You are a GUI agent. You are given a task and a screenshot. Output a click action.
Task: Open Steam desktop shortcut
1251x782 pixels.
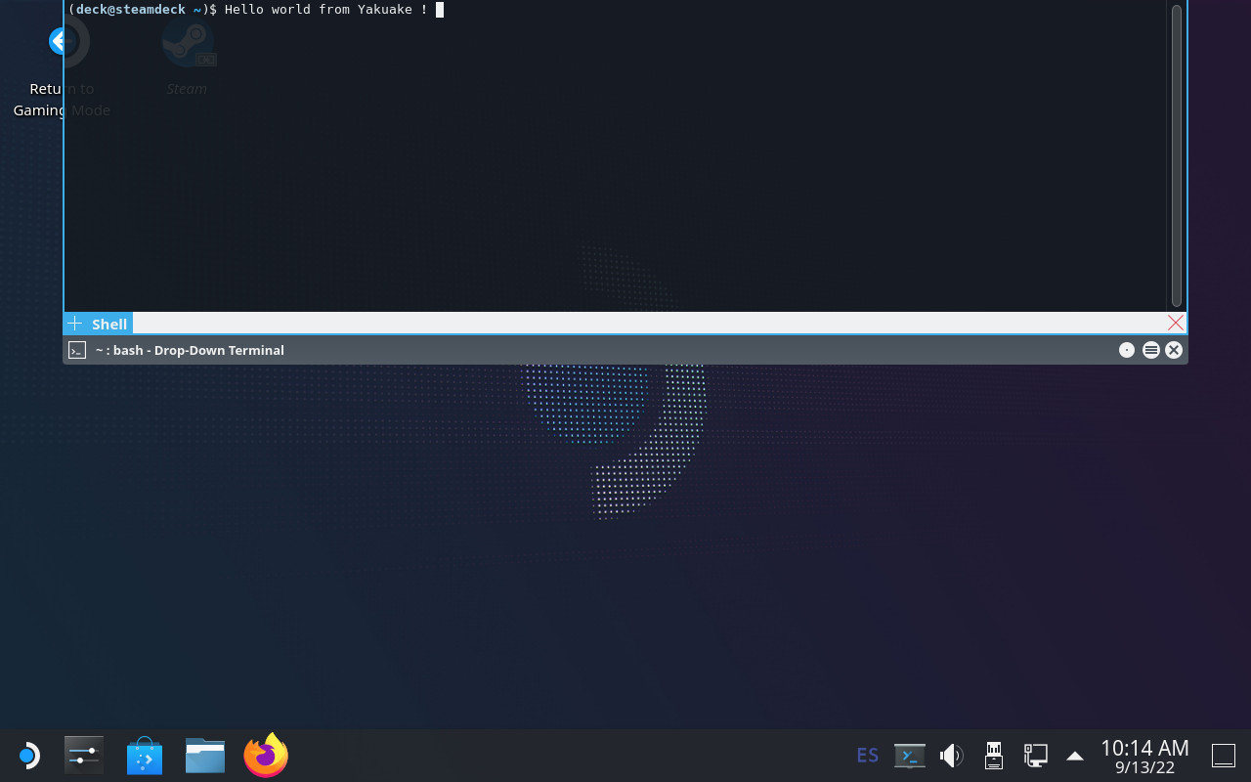[187, 57]
